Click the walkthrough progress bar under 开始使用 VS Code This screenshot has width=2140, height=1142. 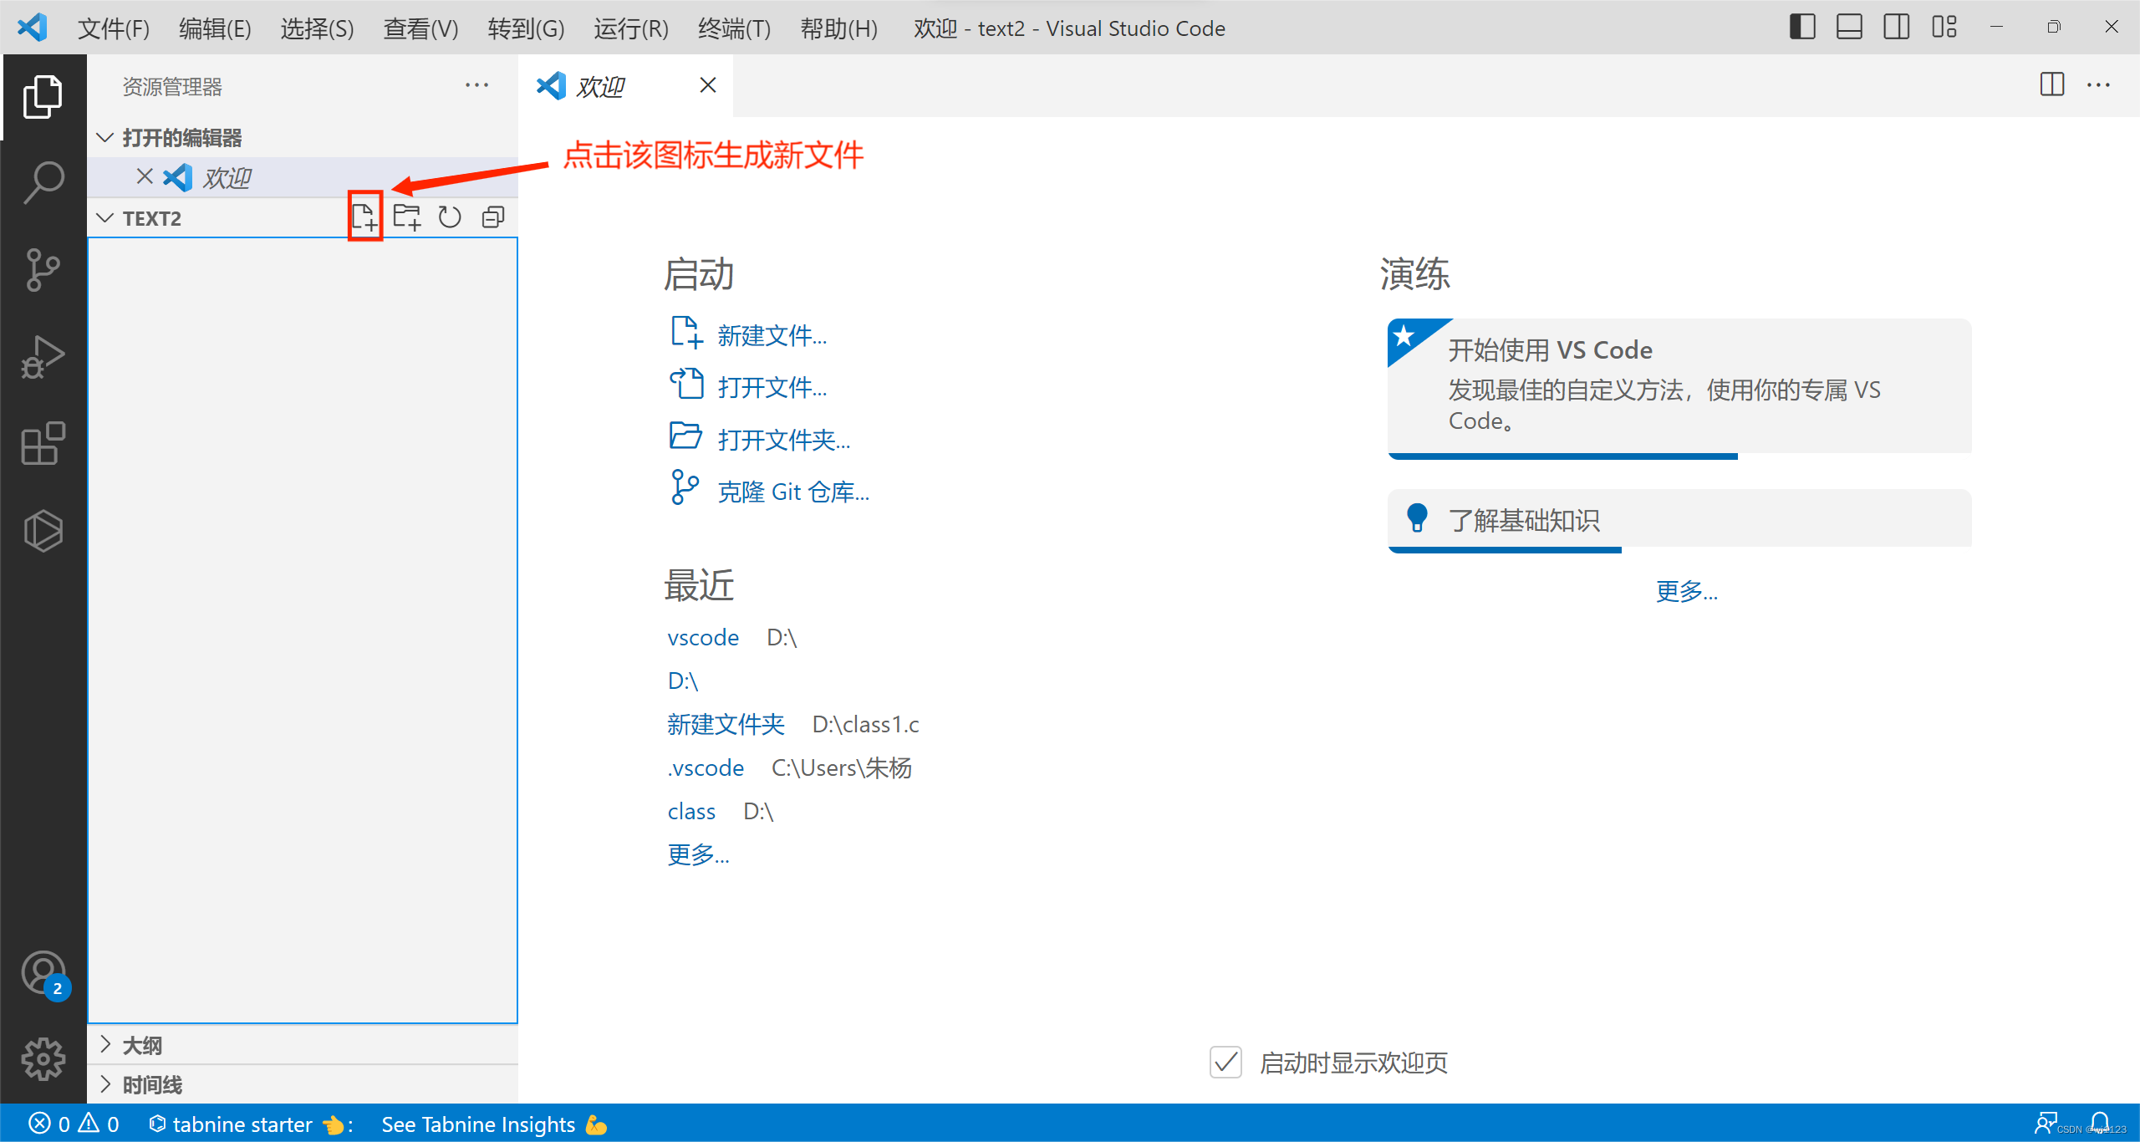coord(1562,456)
